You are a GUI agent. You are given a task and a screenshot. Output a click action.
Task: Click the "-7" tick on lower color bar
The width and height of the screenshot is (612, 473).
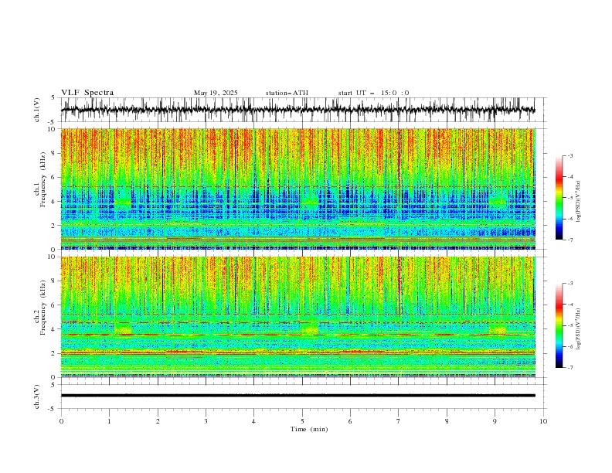(x=570, y=368)
